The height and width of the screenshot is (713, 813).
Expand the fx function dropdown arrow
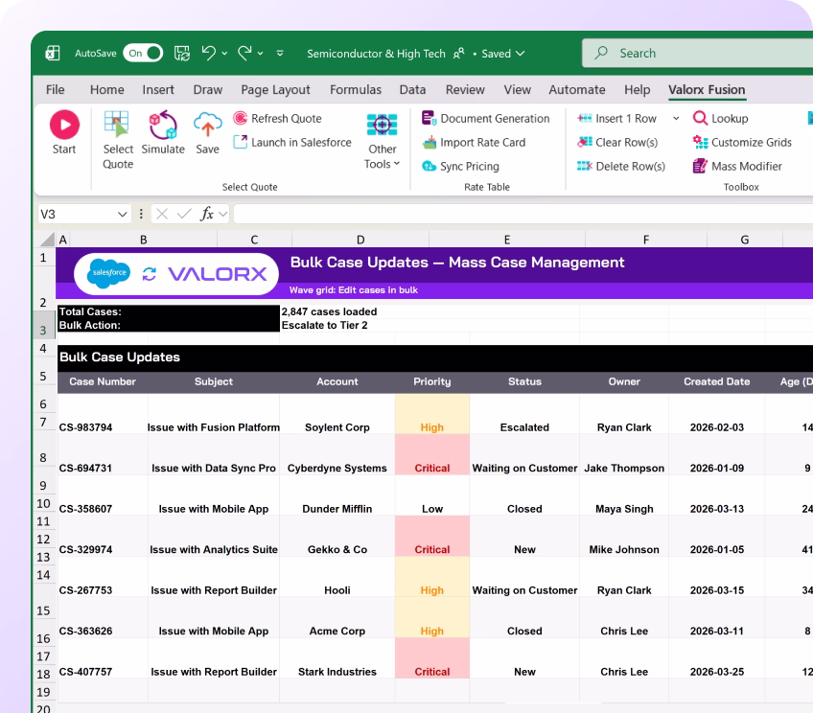coord(223,214)
